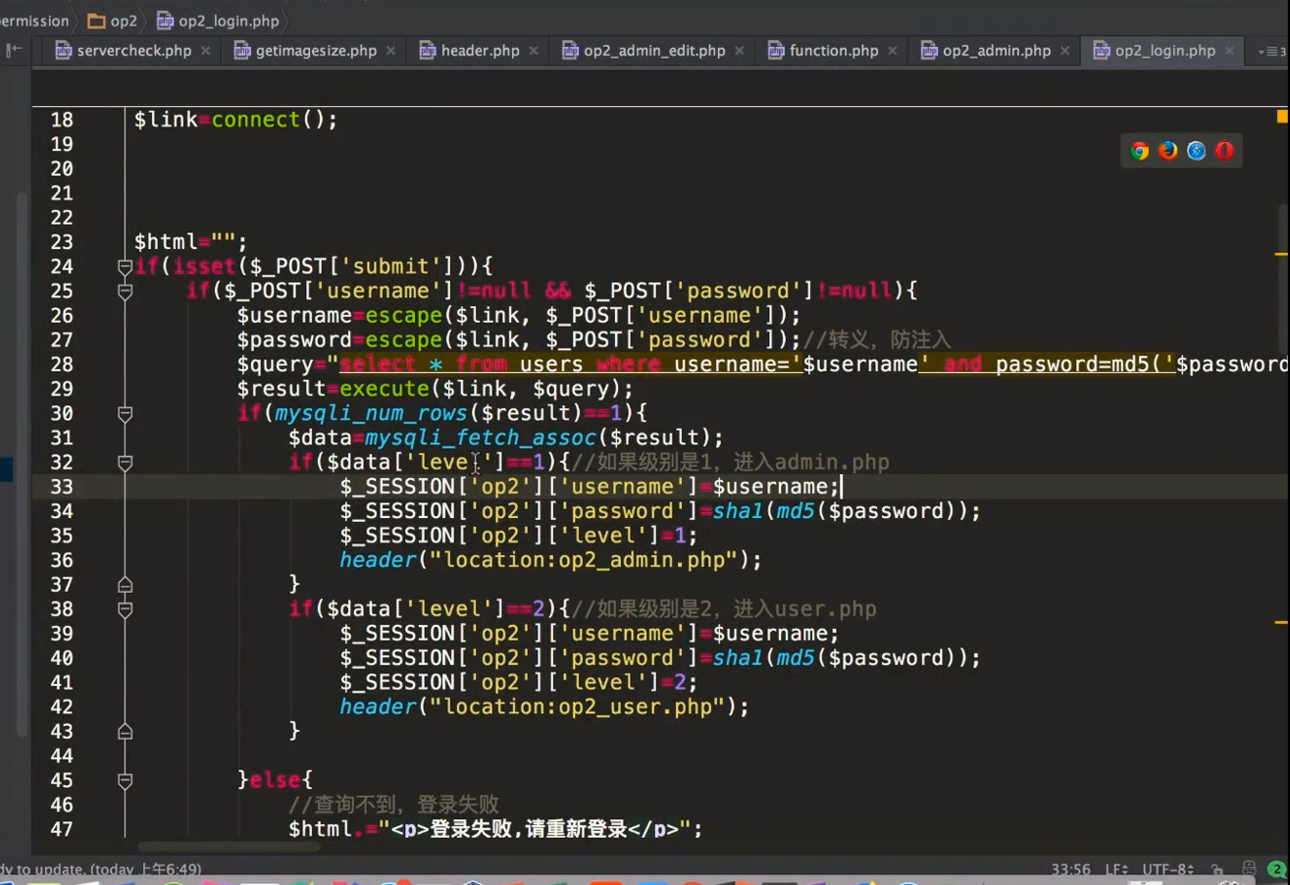Close the function.php tab
Viewport: 1290px width, 885px height.
pos(893,51)
